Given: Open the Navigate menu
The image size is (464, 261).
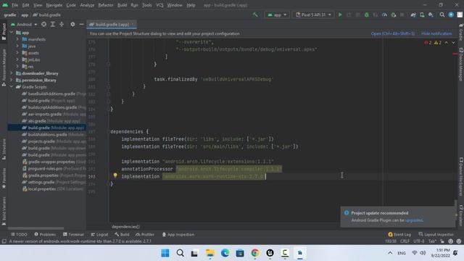Looking at the screenshot, I should (54, 5).
